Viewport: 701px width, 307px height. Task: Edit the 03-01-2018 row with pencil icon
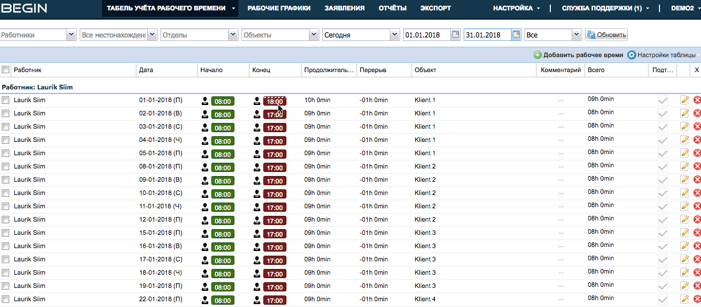tap(685, 126)
